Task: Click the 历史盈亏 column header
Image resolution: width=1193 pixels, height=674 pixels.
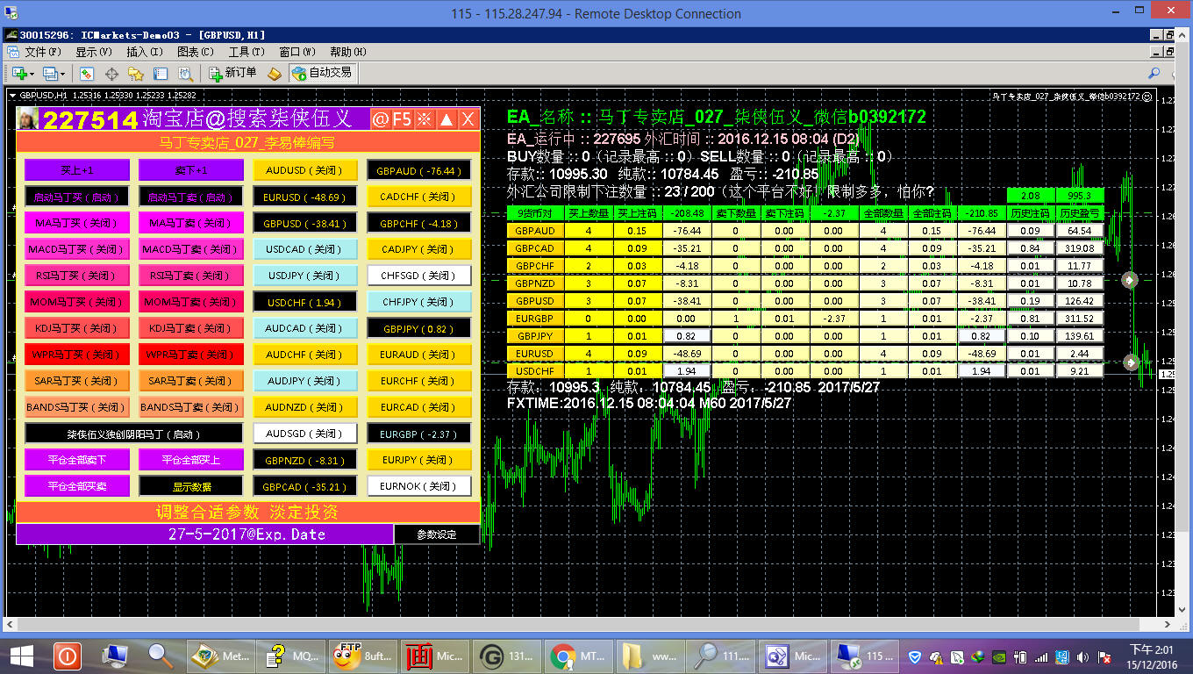Action: coord(1080,213)
